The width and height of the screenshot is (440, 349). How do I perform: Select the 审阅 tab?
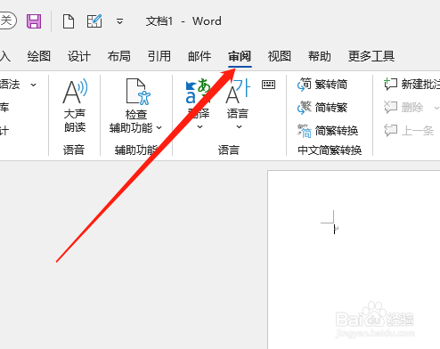240,56
